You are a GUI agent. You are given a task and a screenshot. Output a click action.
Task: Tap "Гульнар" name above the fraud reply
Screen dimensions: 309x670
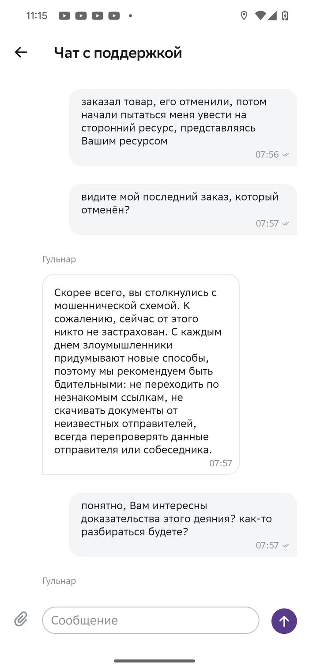click(59, 259)
